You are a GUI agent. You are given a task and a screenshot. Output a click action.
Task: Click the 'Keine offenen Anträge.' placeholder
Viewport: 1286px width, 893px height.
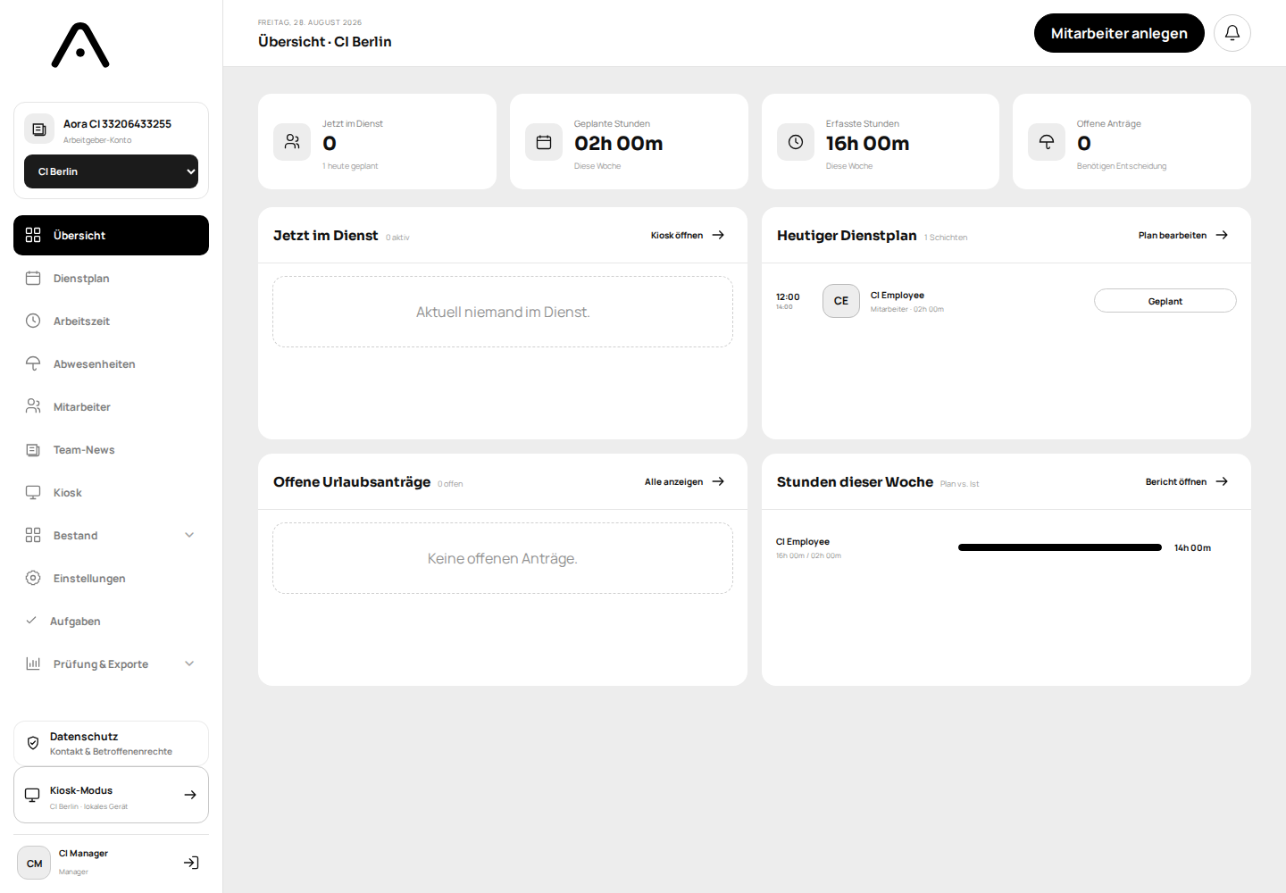tap(503, 558)
